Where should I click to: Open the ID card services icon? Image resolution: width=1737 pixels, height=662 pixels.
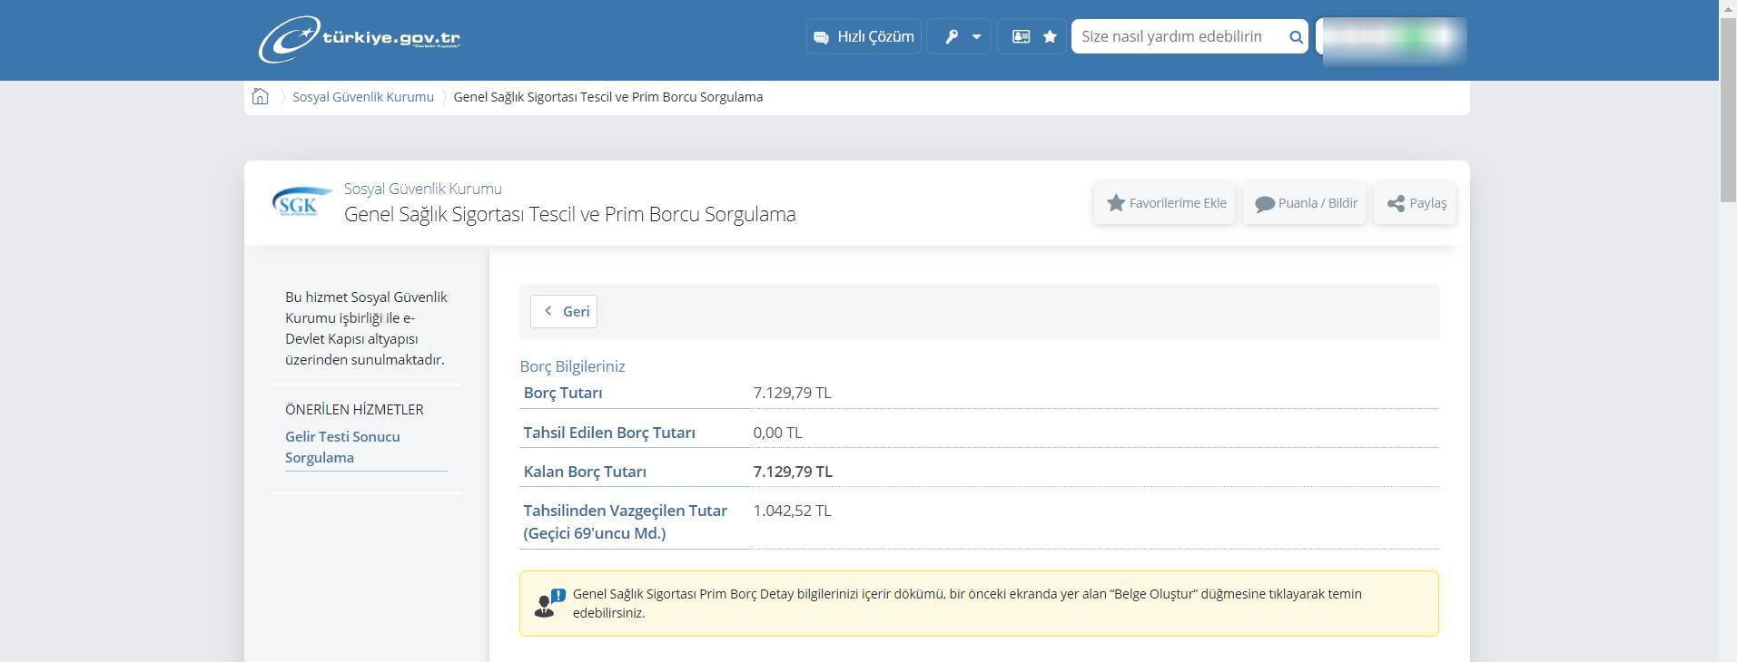1021,37
